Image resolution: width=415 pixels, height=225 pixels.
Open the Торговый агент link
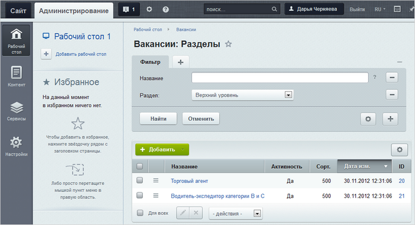[189, 181]
